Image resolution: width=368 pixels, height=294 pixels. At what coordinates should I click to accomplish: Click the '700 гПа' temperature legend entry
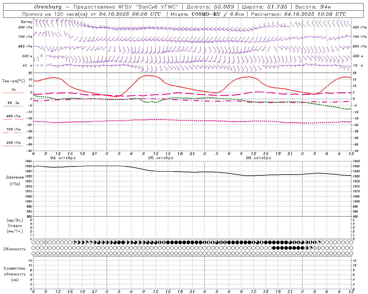click(14, 129)
